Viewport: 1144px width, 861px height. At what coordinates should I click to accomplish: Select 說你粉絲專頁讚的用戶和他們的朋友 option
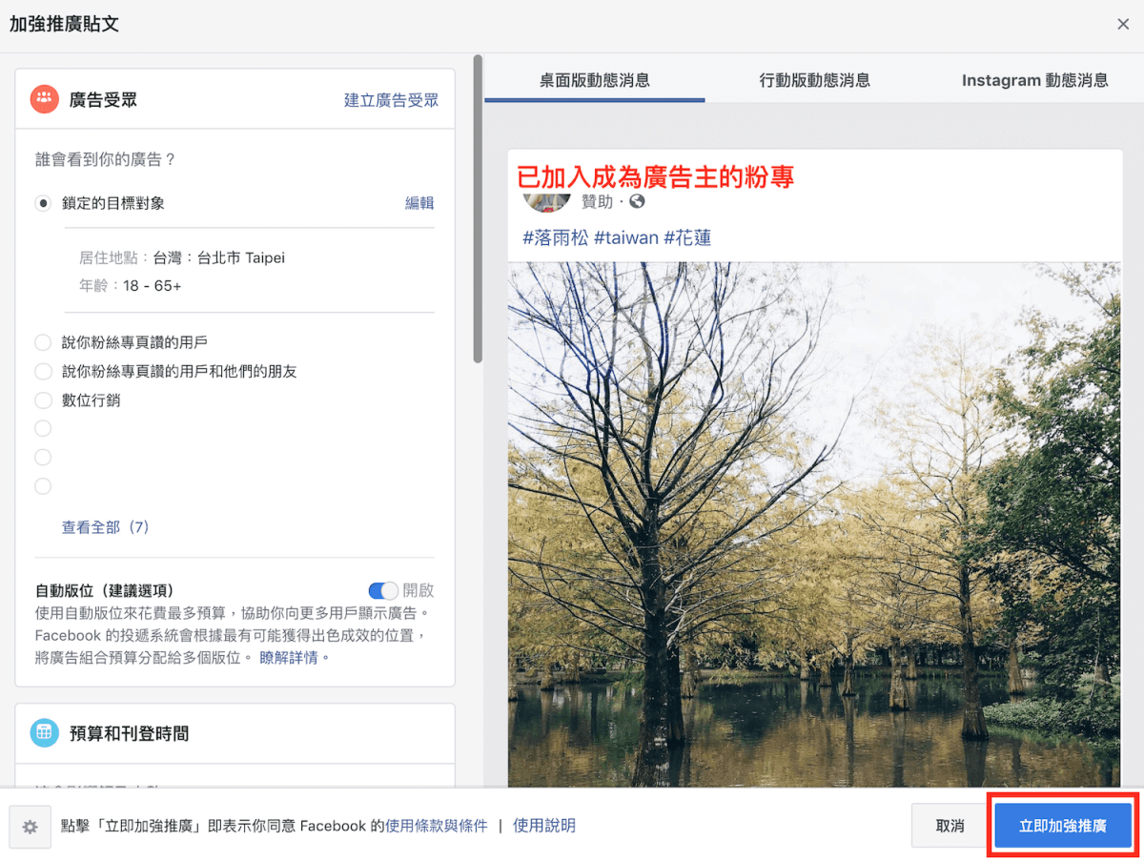43,371
